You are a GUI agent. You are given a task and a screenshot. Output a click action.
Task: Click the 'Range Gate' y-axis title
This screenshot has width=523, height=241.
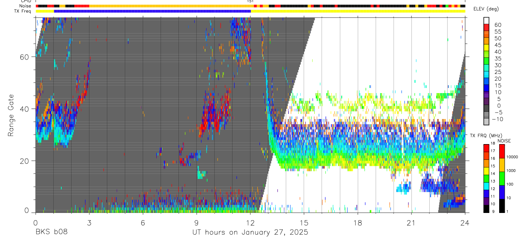(x=11, y=115)
